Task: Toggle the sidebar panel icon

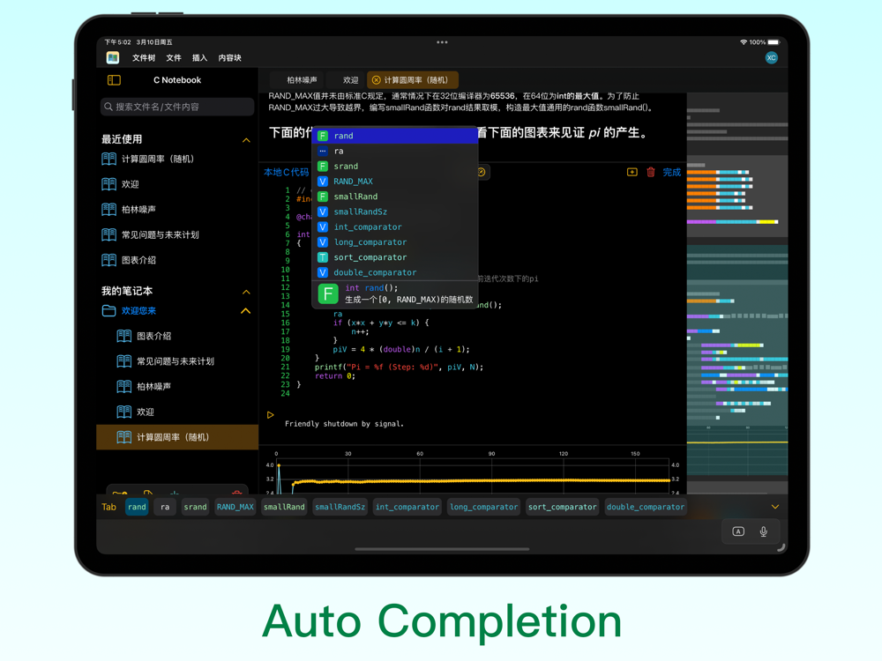Action: pos(114,80)
